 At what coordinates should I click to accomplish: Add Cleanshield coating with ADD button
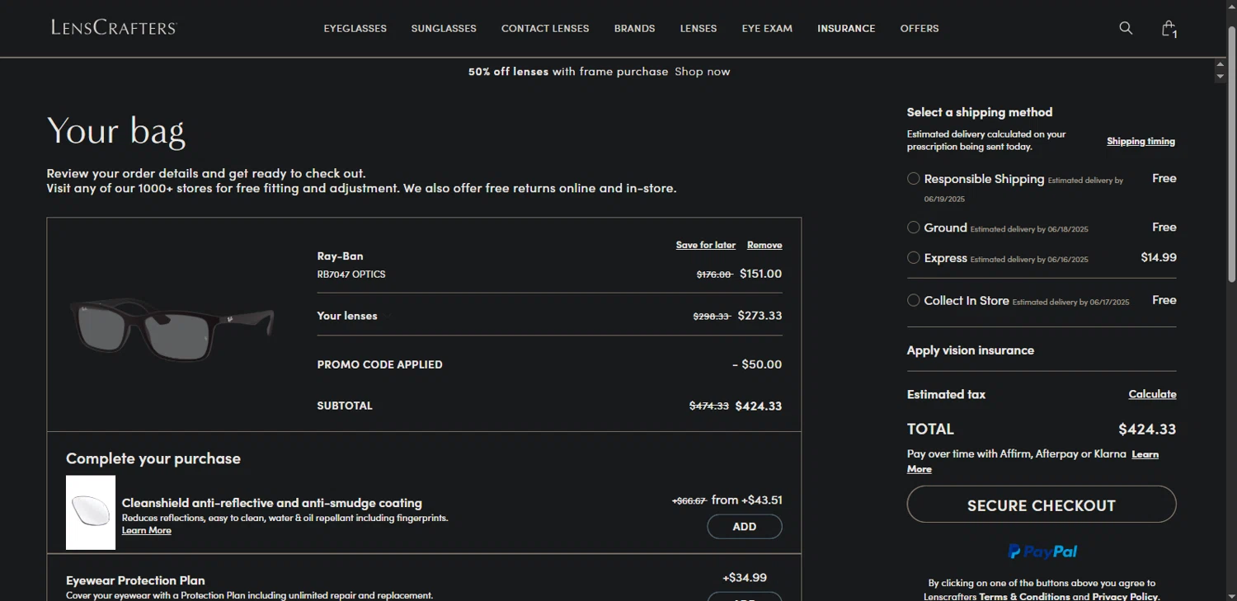[745, 527]
